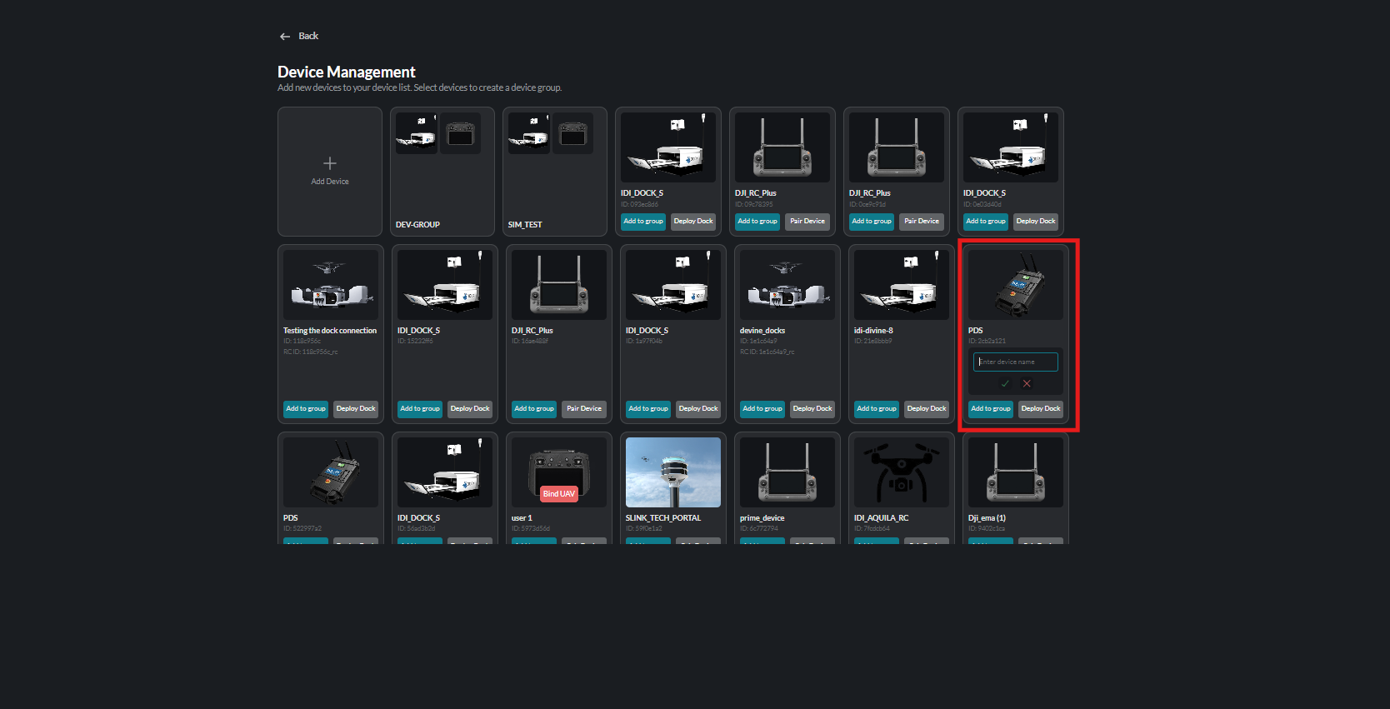Add idi-divine-8 to group
The height and width of the screenshot is (709, 1390).
click(877, 409)
